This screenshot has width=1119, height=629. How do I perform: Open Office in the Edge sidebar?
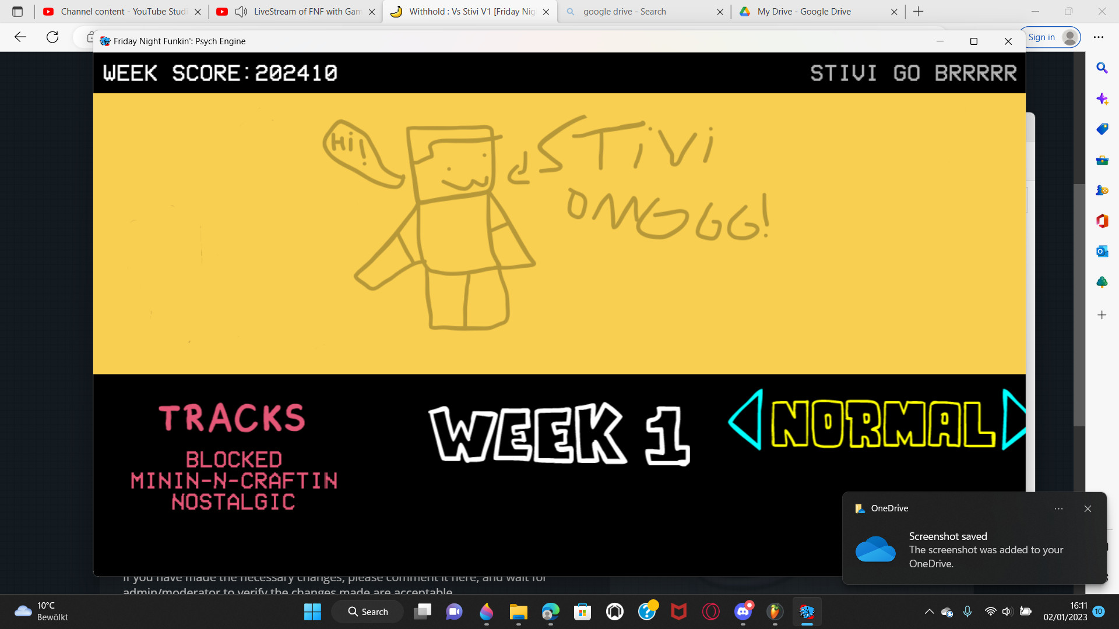(1102, 221)
